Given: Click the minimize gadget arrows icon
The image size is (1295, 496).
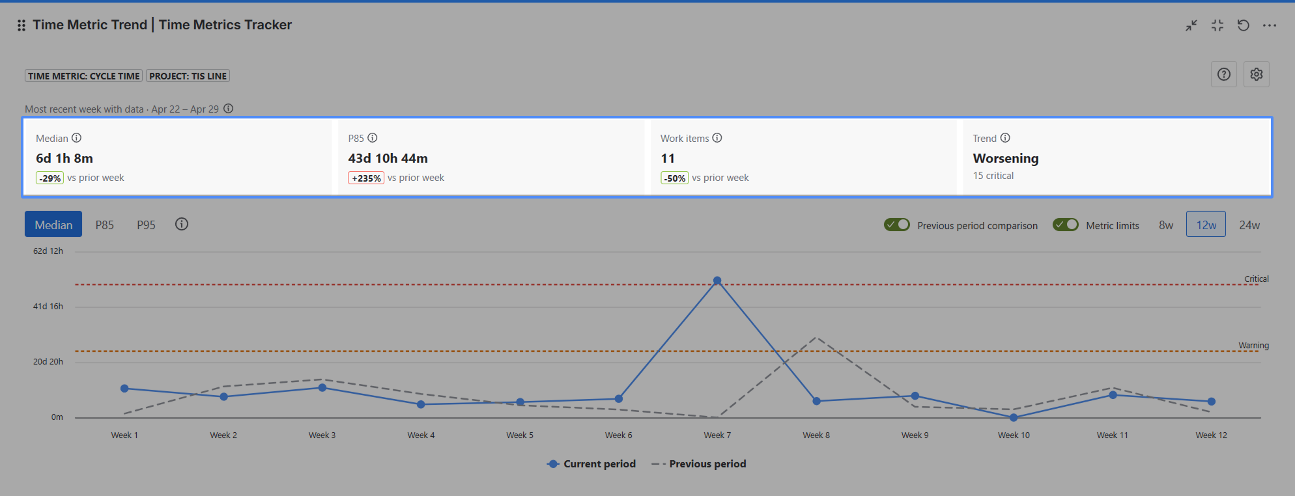Looking at the screenshot, I should click(x=1191, y=25).
